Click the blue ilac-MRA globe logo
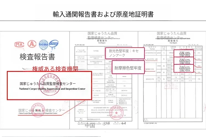Viewport: 206px width, 137px height. coord(44,44)
